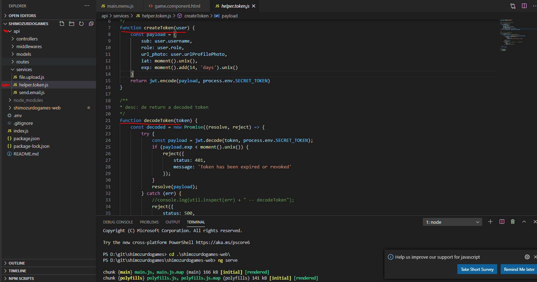Open notification settings gear icon

point(527,257)
